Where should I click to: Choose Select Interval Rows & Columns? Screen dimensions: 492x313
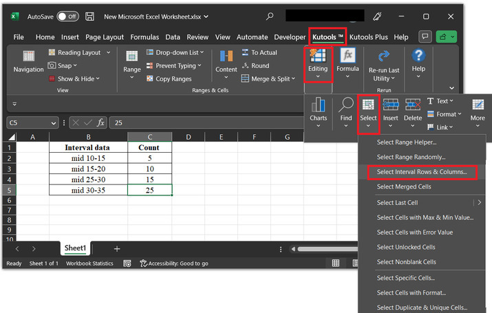tap(422, 171)
